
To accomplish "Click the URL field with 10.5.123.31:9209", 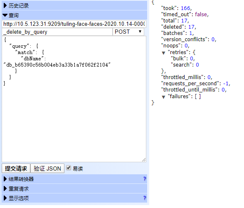I will pyautogui.click(x=74, y=24).
